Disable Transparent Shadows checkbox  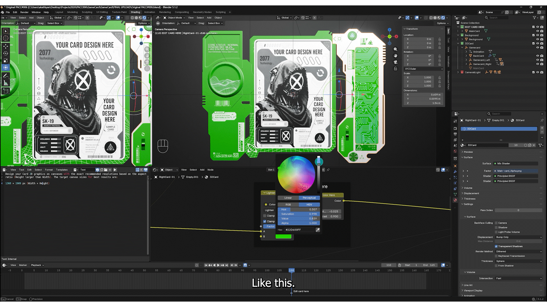pos(496,246)
